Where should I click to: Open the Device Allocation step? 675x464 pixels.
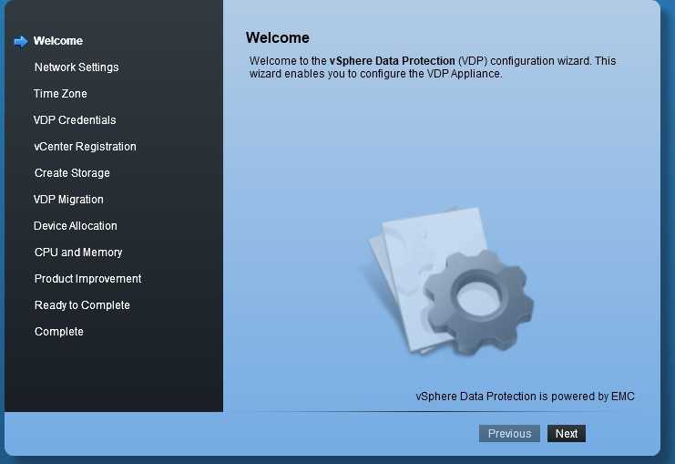pos(76,226)
